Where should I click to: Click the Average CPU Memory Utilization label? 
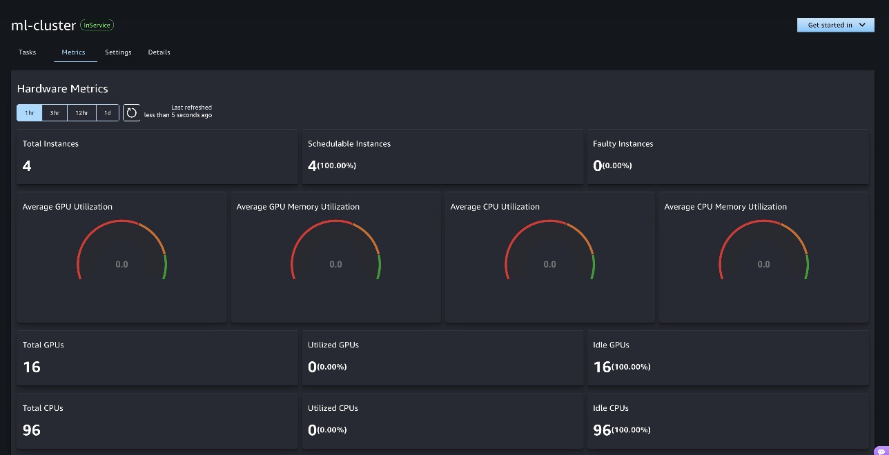coord(725,207)
